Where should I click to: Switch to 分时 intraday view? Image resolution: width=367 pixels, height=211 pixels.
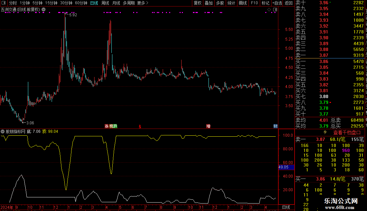pos(13,3)
